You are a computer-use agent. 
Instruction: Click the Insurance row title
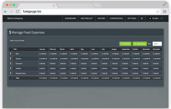click(x=19, y=63)
